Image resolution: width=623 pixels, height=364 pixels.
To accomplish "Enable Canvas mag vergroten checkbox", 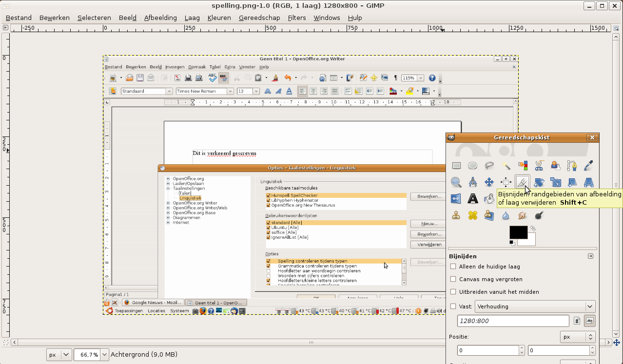I will point(453,279).
